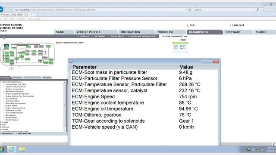The width and height of the screenshot is (276, 155).
Task: Open the favorites star icon
Action: click(273, 9)
